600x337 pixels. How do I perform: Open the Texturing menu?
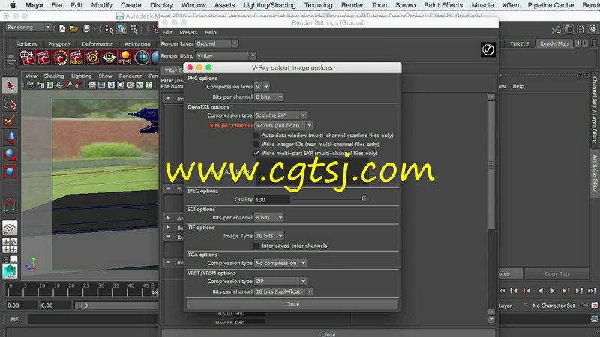318,5
